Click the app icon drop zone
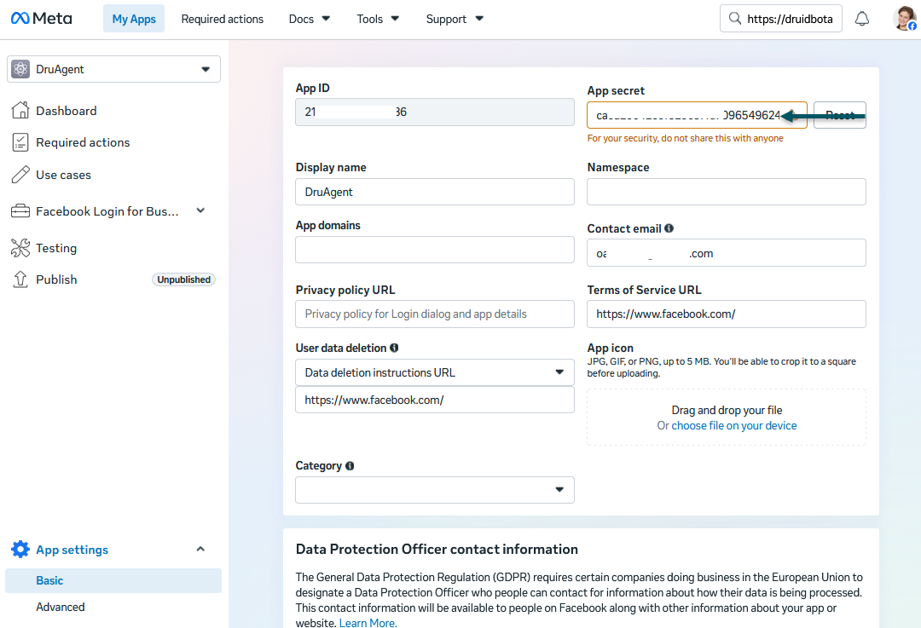The width and height of the screenshot is (921, 628). pos(726,418)
